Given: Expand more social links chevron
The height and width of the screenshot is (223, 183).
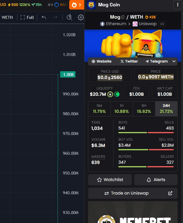Looking at the screenshot, I should 174,61.
